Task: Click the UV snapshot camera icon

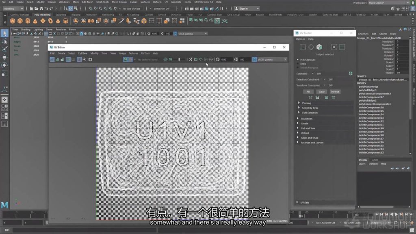Action: 91,59
